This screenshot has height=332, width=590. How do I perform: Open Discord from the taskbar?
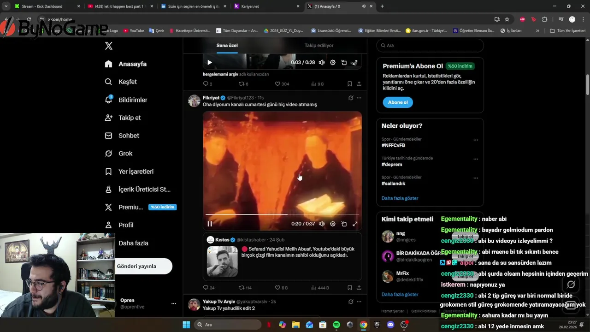tap(391, 325)
